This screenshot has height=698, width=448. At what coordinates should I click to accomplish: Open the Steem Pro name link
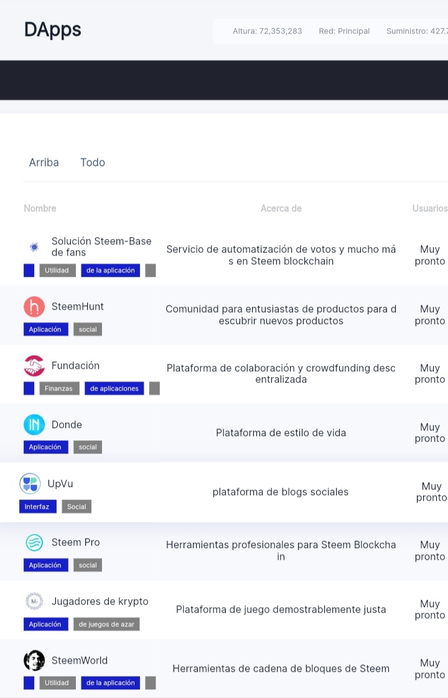pyautogui.click(x=76, y=542)
